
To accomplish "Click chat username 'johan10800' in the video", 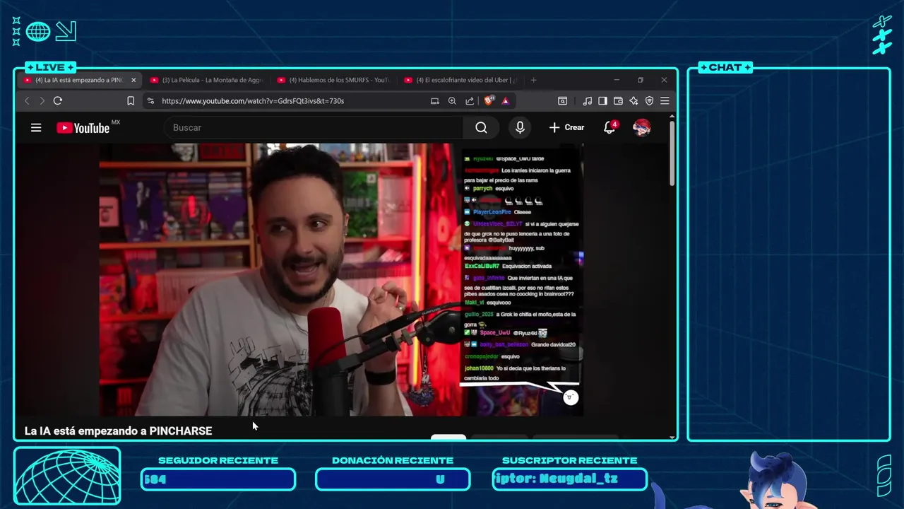I will (479, 368).
